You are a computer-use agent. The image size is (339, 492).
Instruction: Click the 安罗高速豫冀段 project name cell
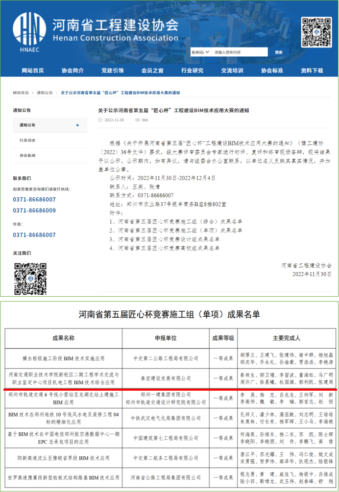click(63, 478)
